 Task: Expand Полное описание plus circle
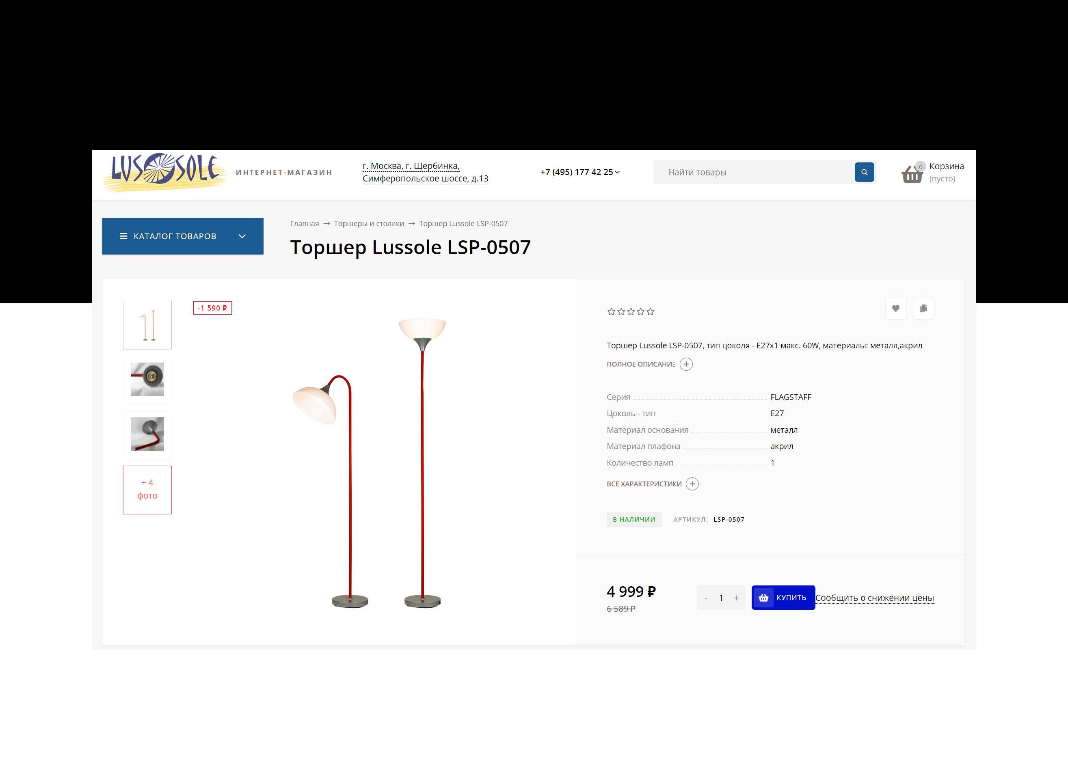pyautogui.click(x=686, y=364)
